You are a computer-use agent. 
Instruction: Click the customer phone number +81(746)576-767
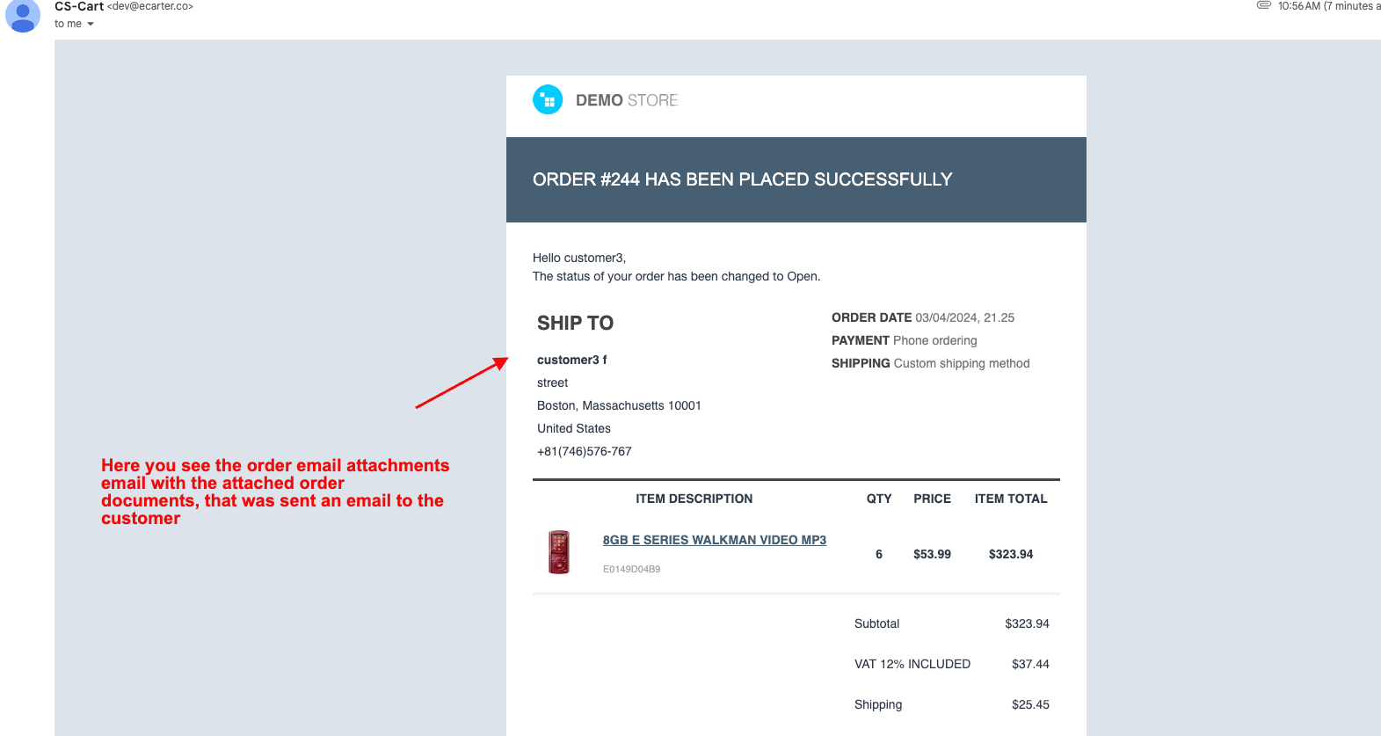(584, 451)
